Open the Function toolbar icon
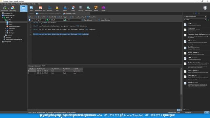The height and width of the screenshot is (118, 210). pos(50,9)
